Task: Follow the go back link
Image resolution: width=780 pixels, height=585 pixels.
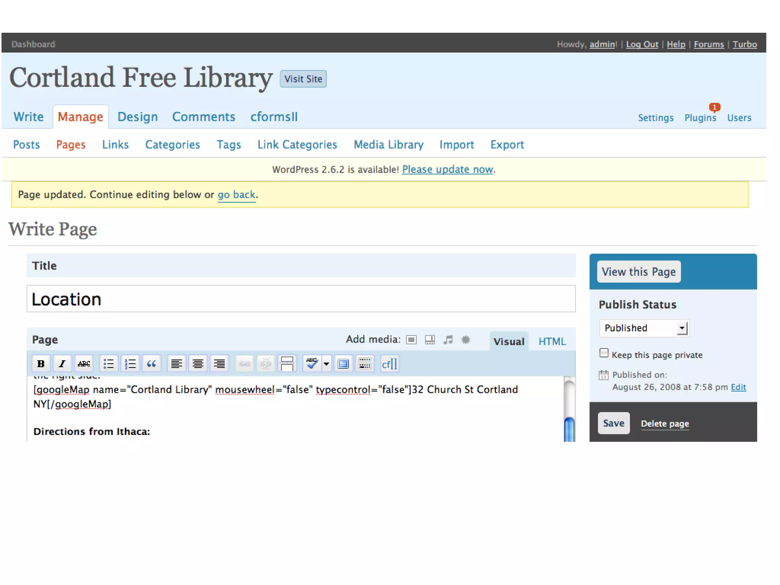Action: [236, 195]
